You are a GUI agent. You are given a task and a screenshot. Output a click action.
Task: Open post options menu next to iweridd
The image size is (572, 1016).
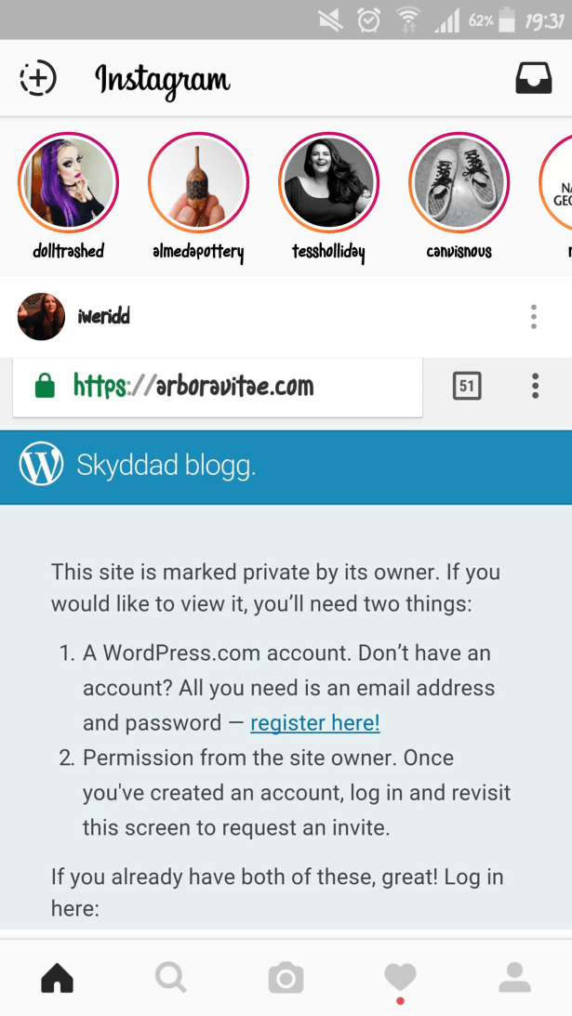(534, 317)
